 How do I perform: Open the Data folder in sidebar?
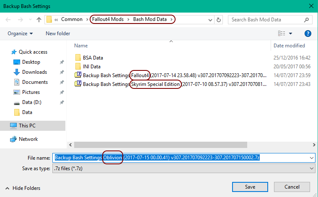[x=23, y=112]
